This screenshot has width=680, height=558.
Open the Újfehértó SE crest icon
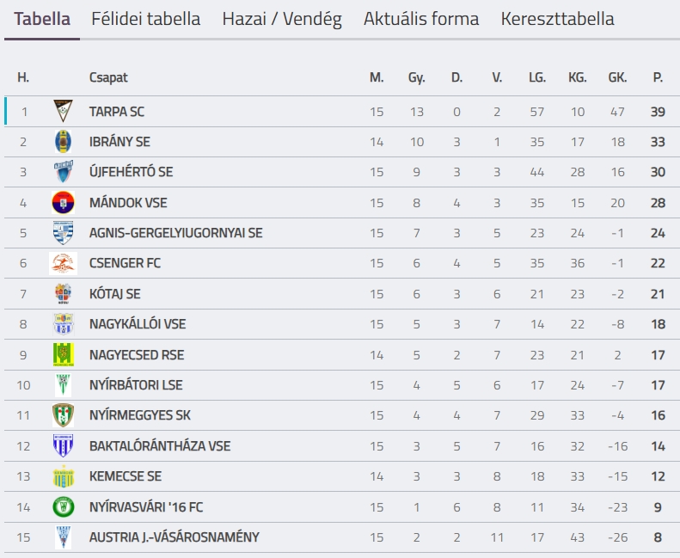point(63,172)
